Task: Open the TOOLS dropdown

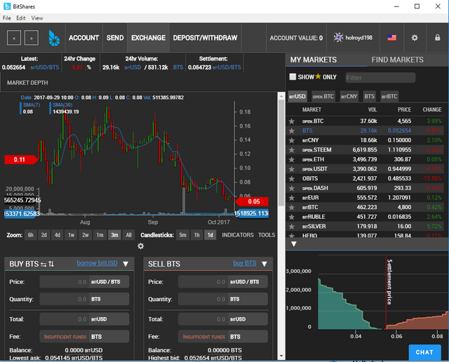Action: (267, 235)
